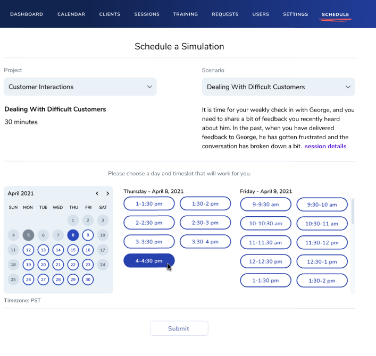Open the session details link
This screenshot has width=376, height=356.
coord(325,146)
